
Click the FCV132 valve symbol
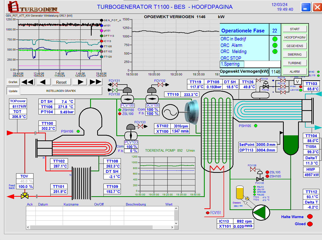[x=160, y=85]
